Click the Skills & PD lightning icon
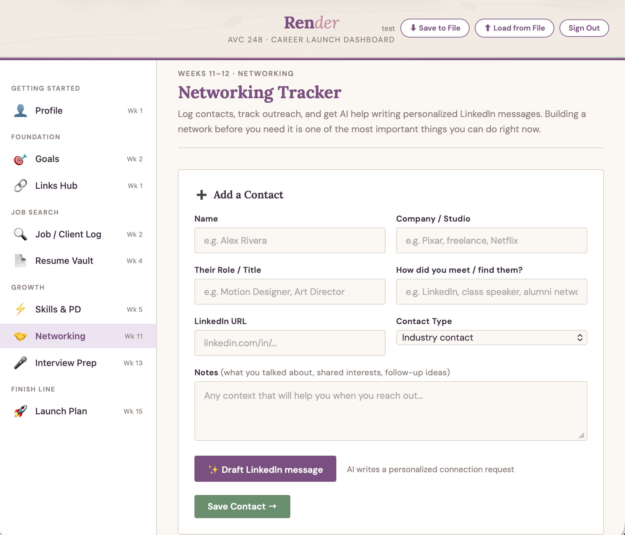 (21, 309)
